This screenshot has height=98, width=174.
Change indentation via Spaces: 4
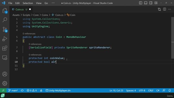pyautogui.click(x=131, y=90)
